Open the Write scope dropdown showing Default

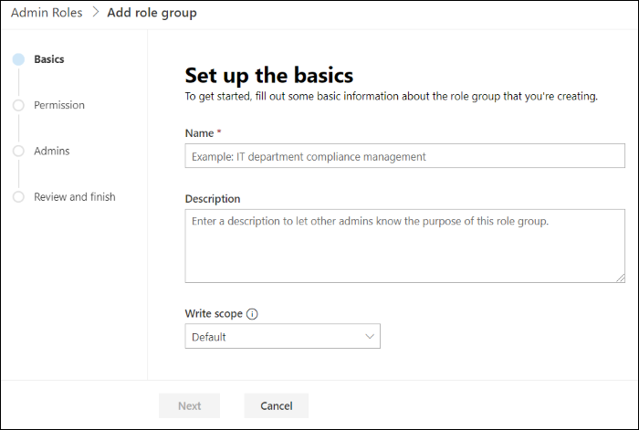coord(282,337)
